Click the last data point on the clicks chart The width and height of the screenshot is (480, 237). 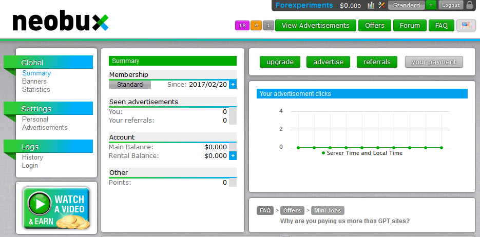tap(441, 148)
